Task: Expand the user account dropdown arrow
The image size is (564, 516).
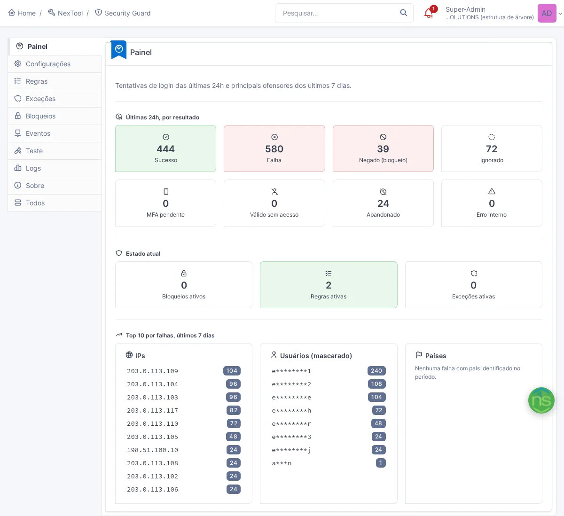Action: [560, 14]
